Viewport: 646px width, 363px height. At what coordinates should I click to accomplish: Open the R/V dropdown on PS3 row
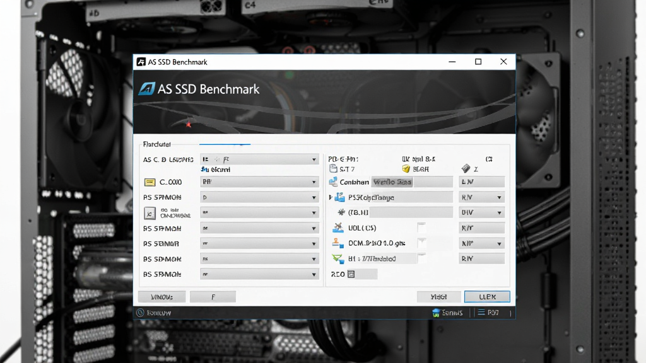[x=481, y=197]
